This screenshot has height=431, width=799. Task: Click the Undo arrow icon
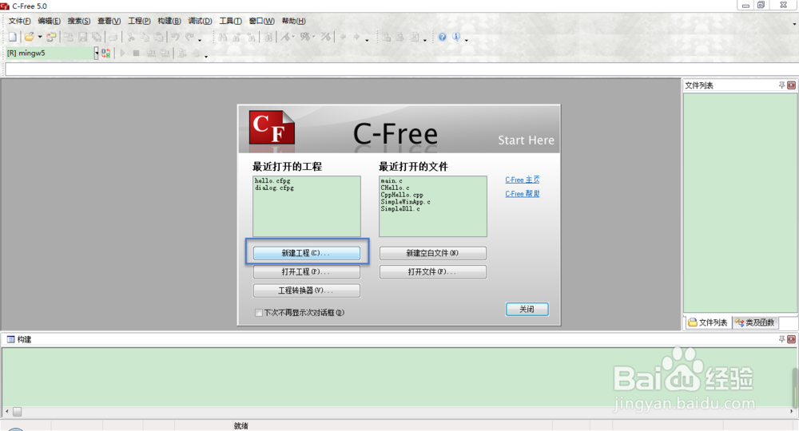pyautogui.click(x=175, y=37)
